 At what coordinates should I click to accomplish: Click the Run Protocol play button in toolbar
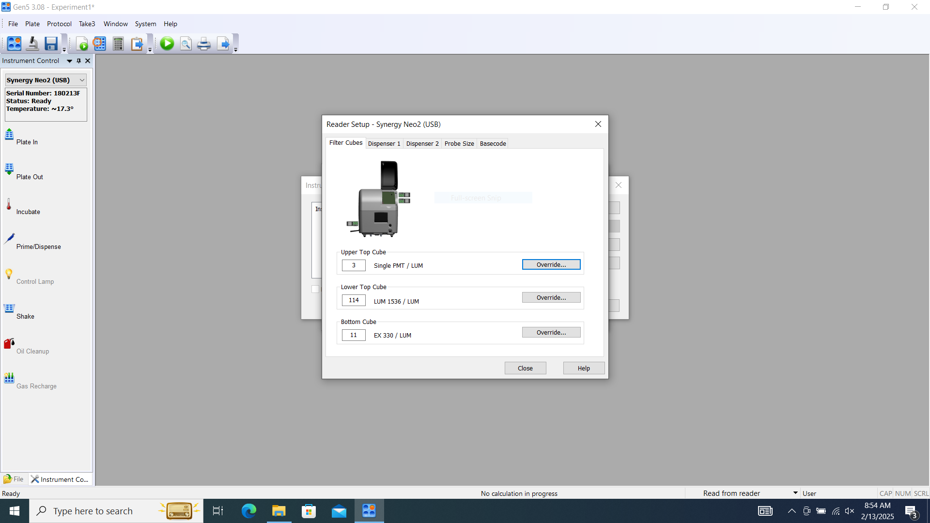click(x=167, y=44)
